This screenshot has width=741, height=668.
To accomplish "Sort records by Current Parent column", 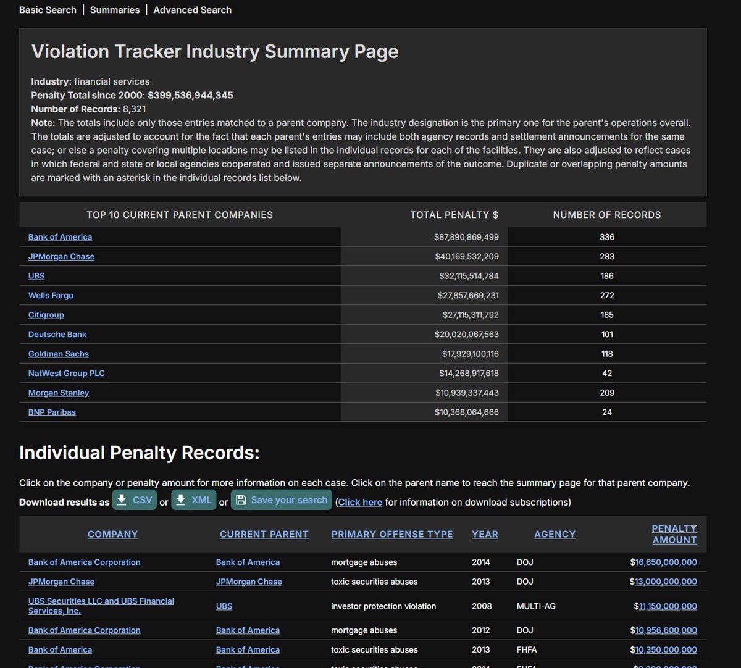I will 264,534.
